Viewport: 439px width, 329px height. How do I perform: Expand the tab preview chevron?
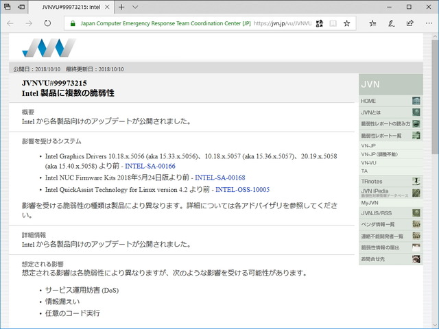(135, 7)
